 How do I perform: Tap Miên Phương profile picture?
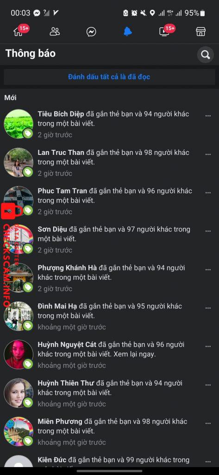[x=19, y=431]
